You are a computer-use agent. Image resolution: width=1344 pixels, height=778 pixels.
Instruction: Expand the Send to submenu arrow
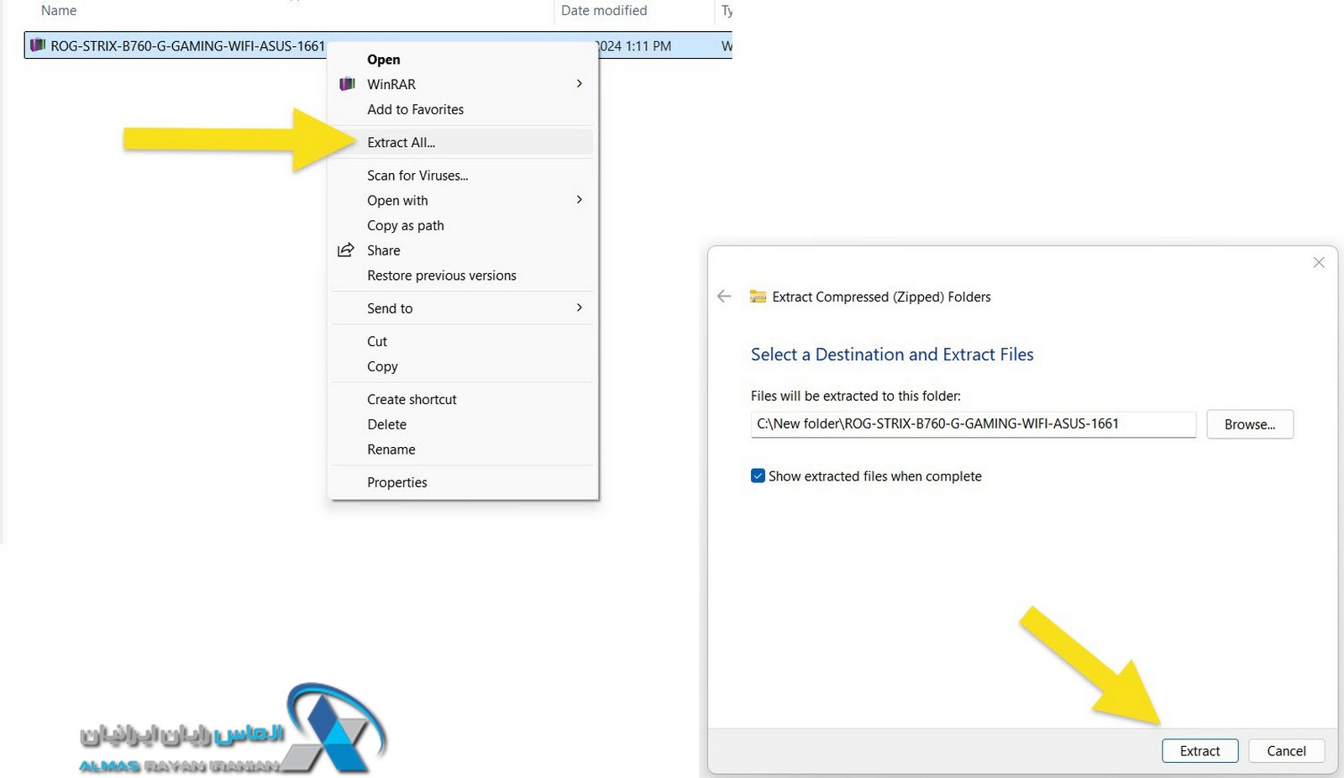(580, 308)
